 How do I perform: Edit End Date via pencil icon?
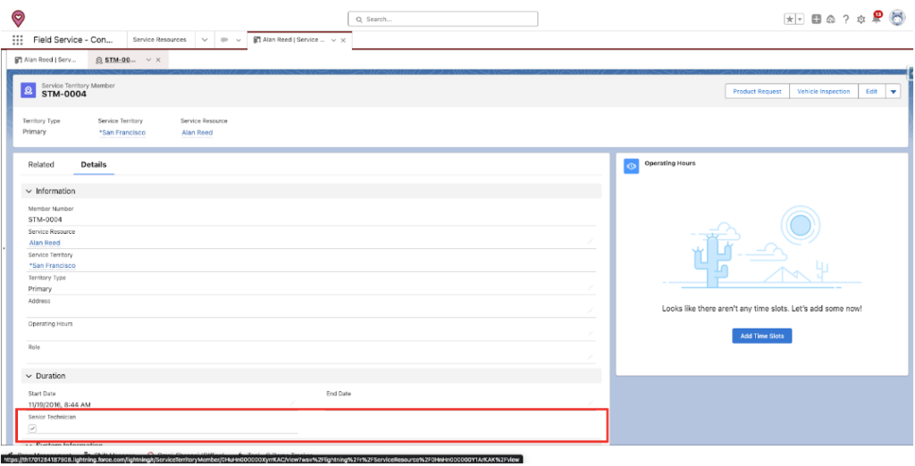591,403
